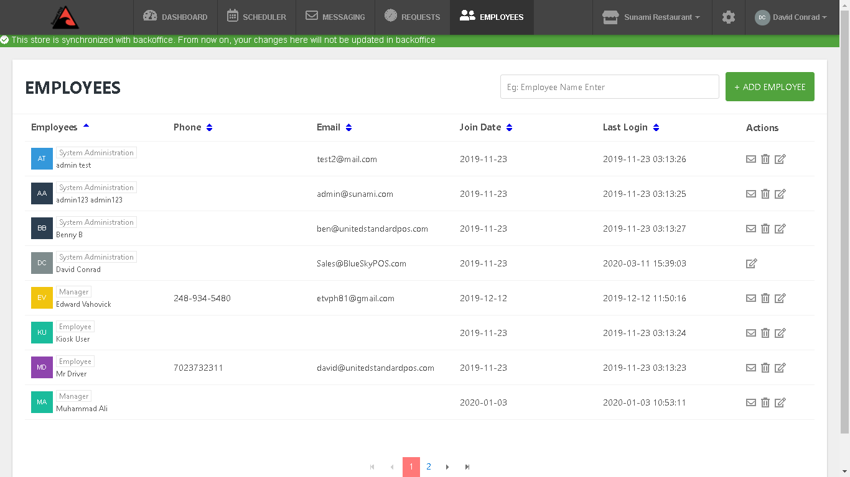Edit the admin test employee
850x477 pixels.
780,159
